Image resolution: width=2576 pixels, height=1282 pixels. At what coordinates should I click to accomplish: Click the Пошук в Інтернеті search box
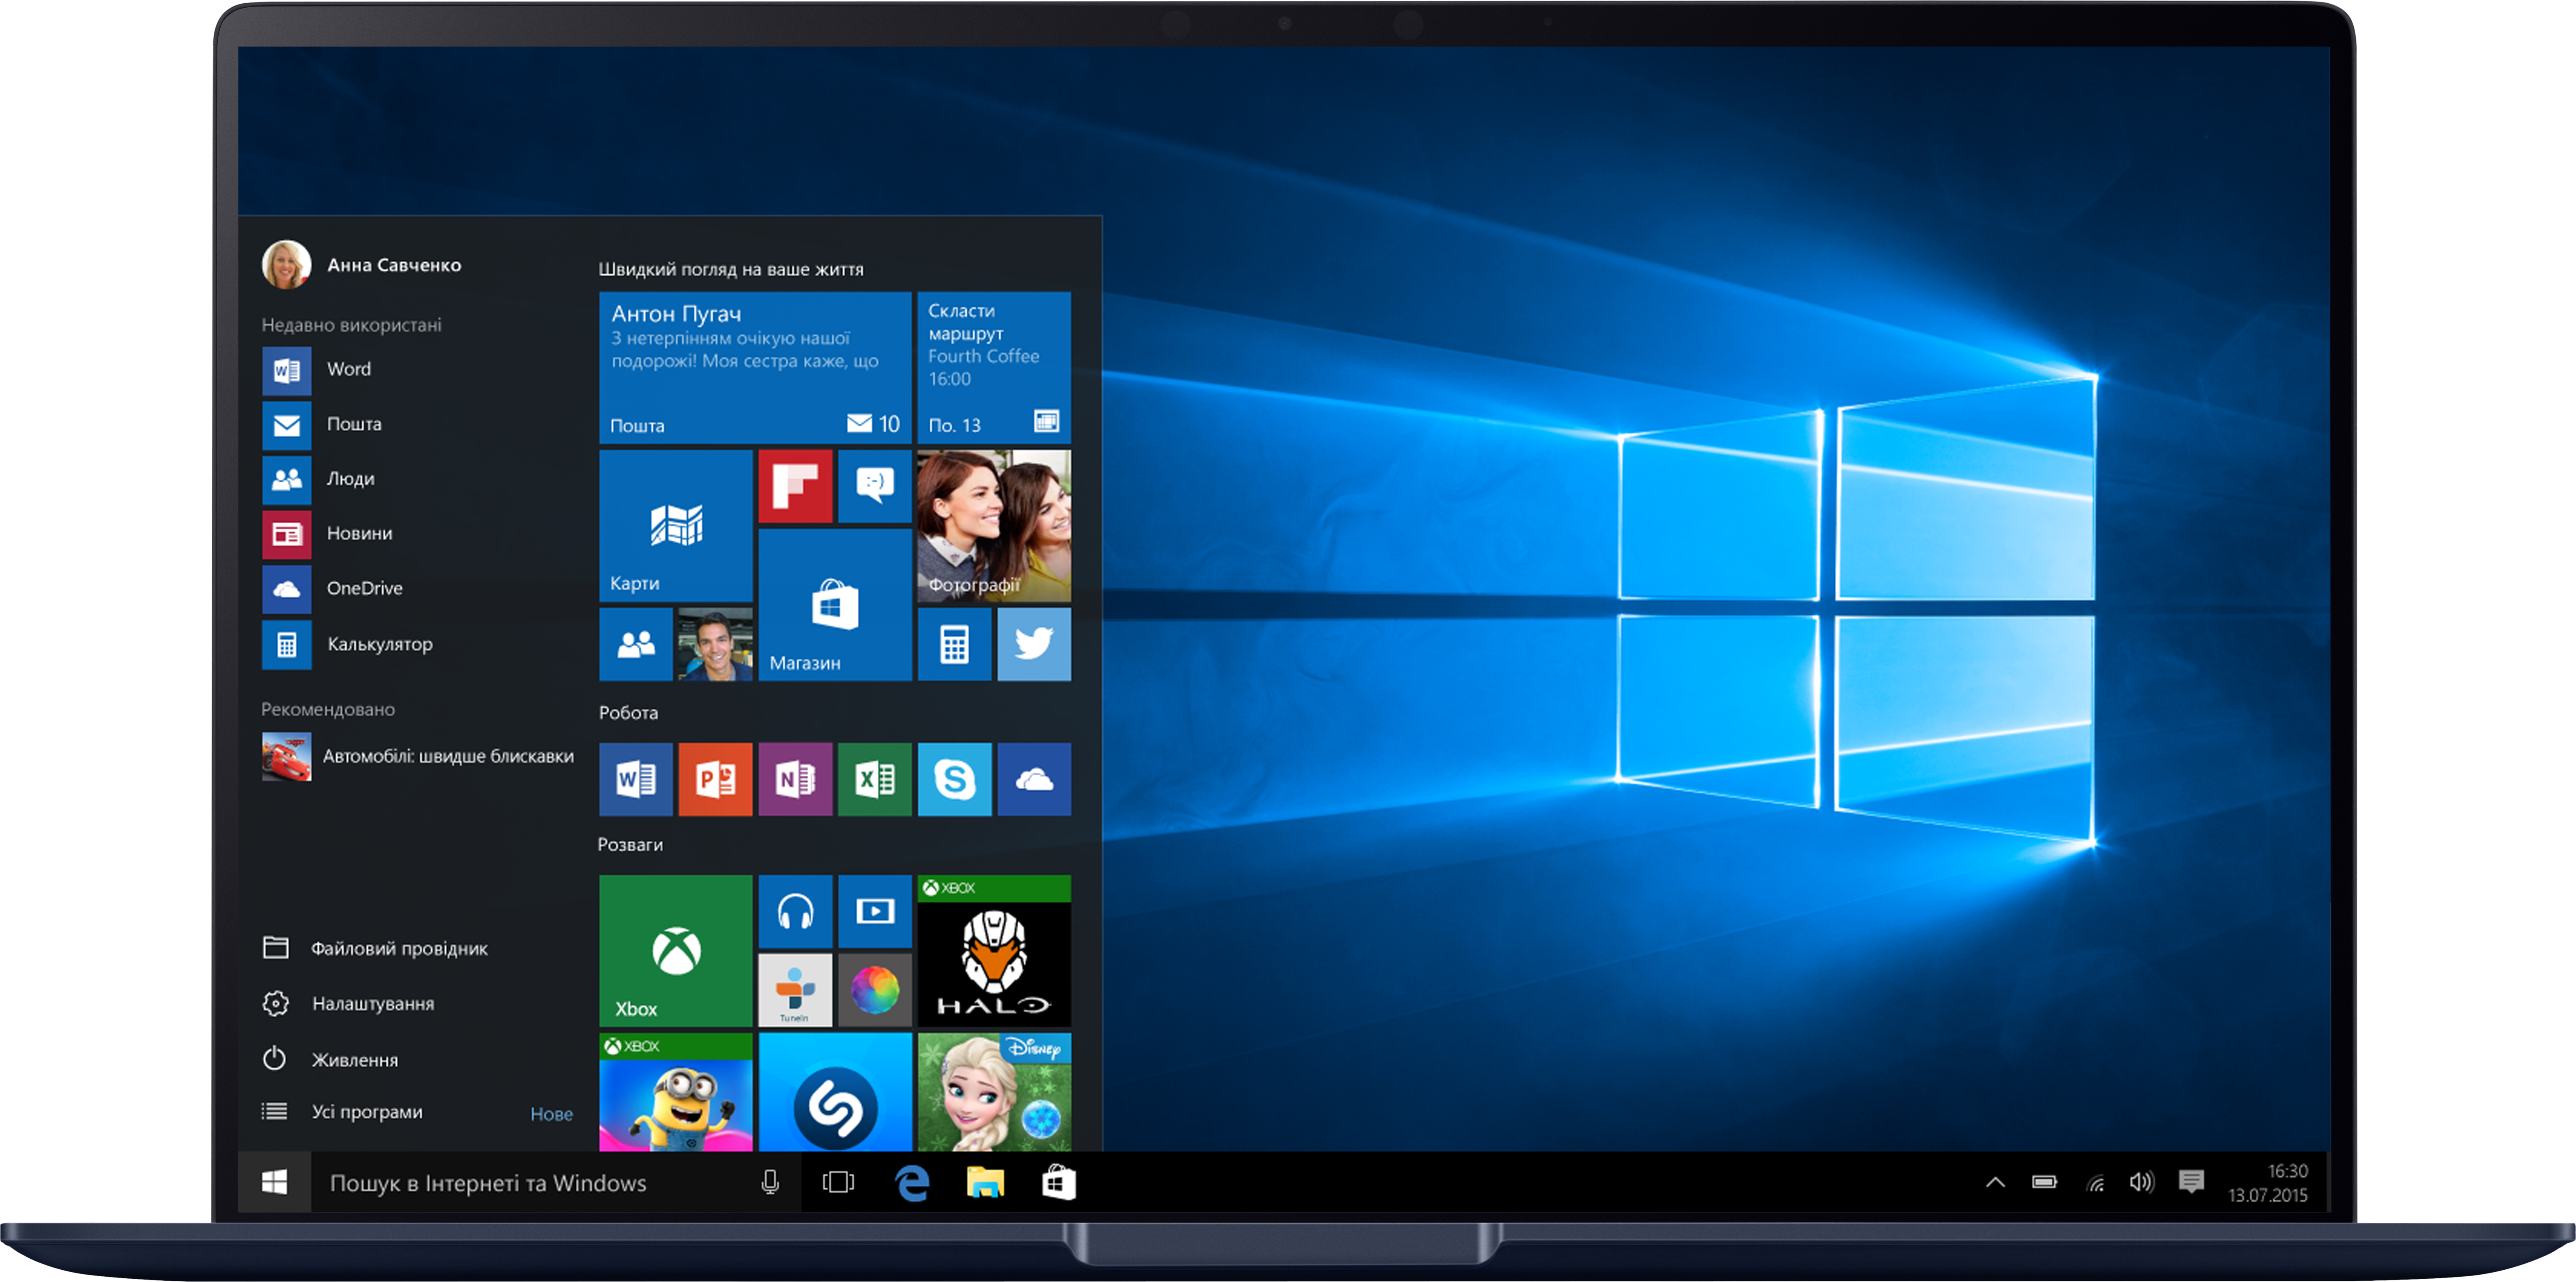(520, 1183)
